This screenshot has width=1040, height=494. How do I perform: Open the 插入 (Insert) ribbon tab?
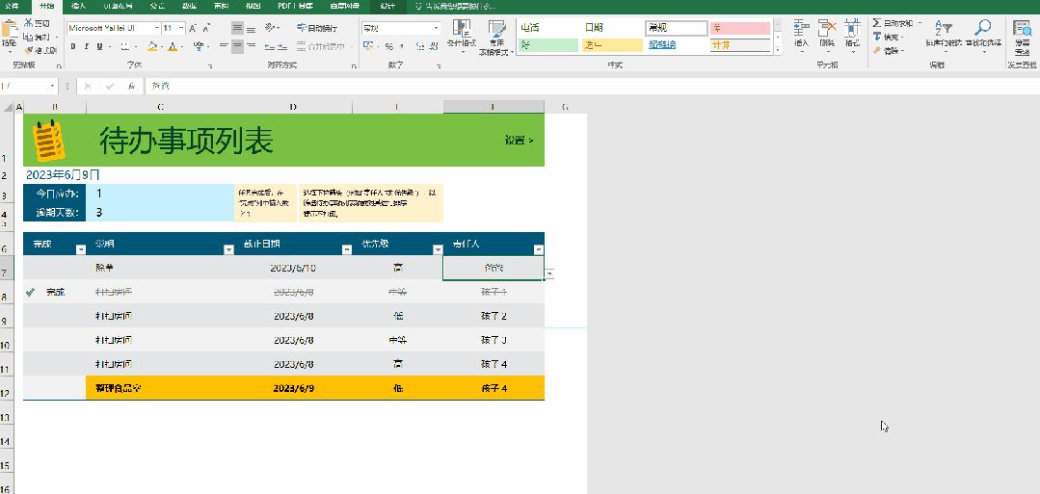coord(79,6)
